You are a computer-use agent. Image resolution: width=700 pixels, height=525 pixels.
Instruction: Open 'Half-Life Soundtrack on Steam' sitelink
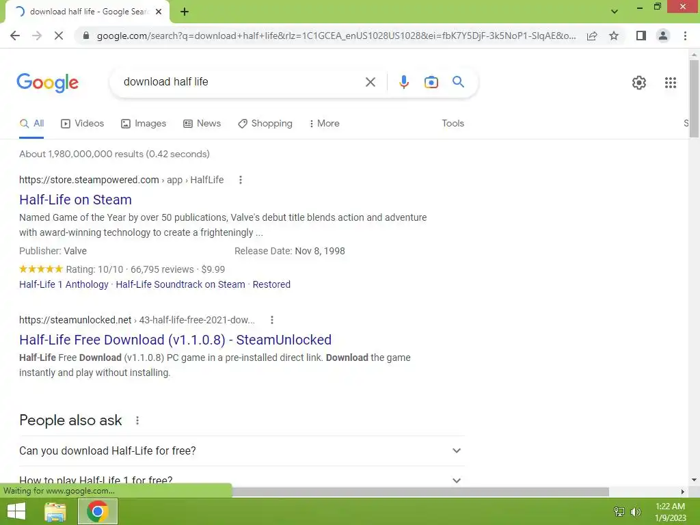[180, 284]
